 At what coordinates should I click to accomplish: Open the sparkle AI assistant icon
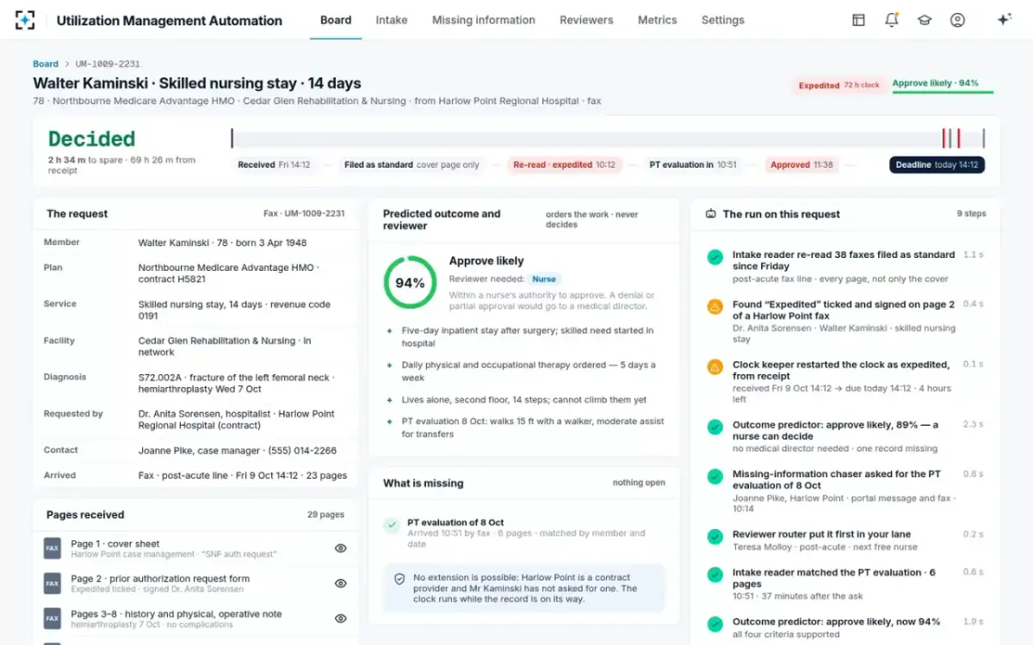[1004, 20]
